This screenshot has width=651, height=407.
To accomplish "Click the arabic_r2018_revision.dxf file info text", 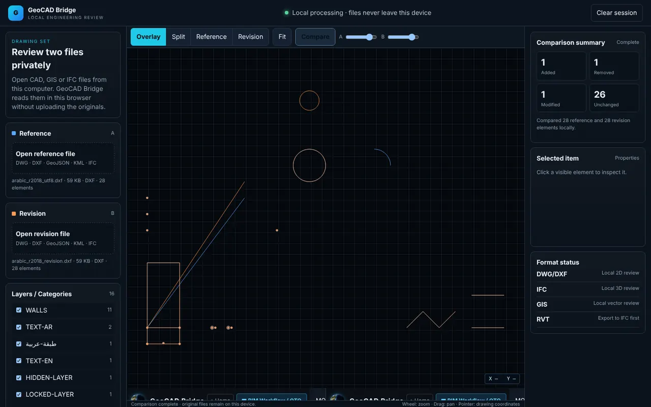I will [x=59, y=265].
